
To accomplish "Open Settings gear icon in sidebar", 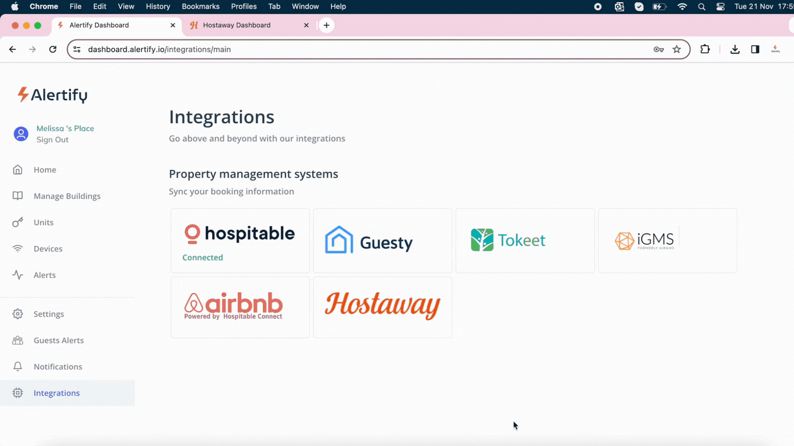I will tap(17, 314).
